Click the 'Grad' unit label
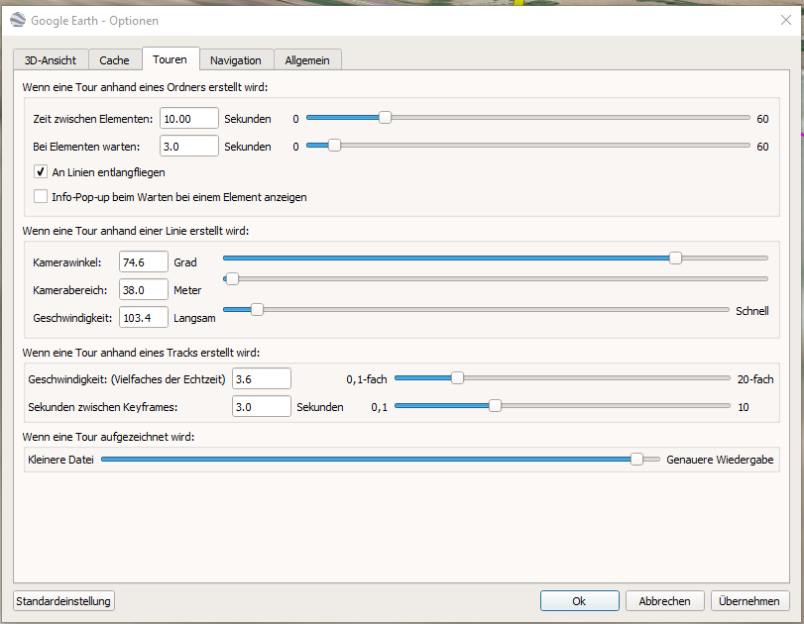 click(x=185, y=262)
